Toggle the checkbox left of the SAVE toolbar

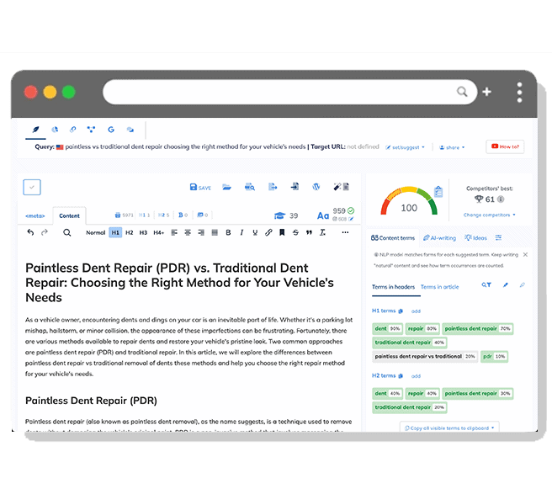(32, 188)
